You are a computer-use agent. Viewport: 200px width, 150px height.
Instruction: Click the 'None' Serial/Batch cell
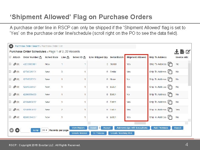click(x=113, y=79)
